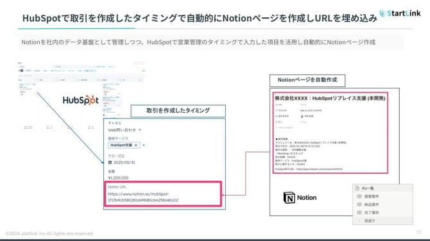Click the slide number 27
This screenshot has width=430, height=241.
click(418, 232)
